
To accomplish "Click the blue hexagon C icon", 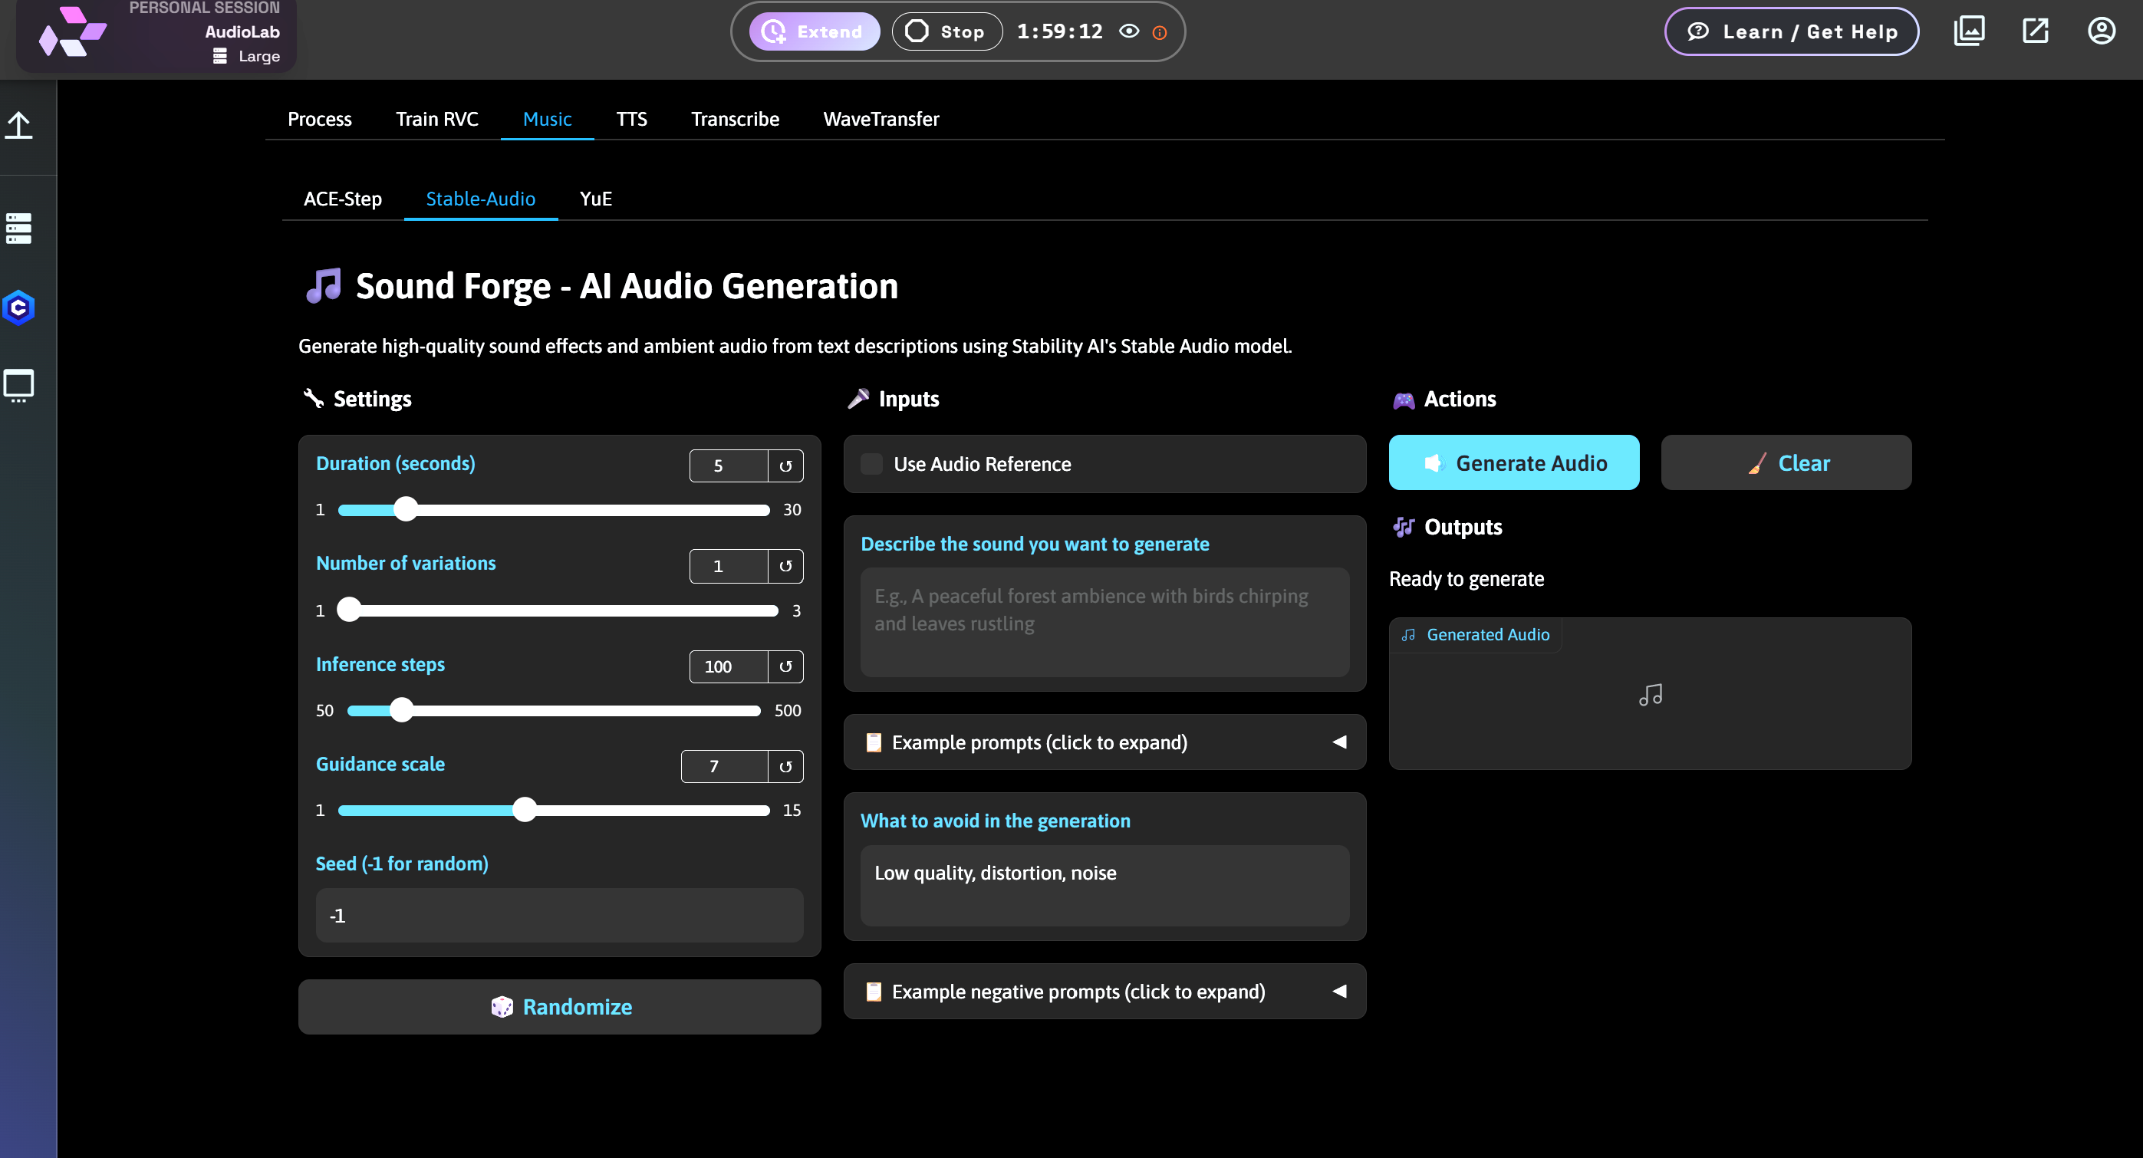I will (18, 308).
